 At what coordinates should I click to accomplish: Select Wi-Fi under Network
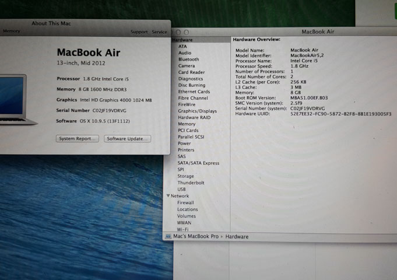182,229
